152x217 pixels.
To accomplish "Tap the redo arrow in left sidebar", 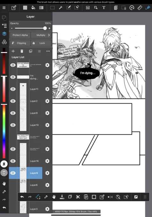I will click(x=4, y=199).
